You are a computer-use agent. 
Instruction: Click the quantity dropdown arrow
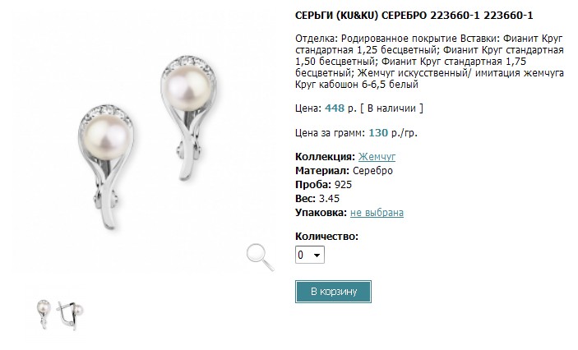pos(317,255)
